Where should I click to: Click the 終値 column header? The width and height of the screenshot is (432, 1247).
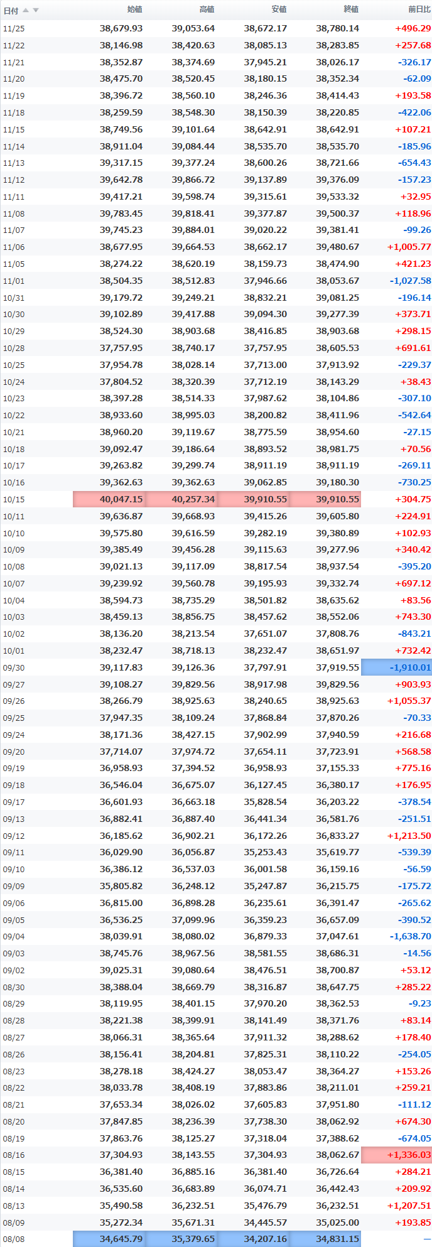click(351, 9)
